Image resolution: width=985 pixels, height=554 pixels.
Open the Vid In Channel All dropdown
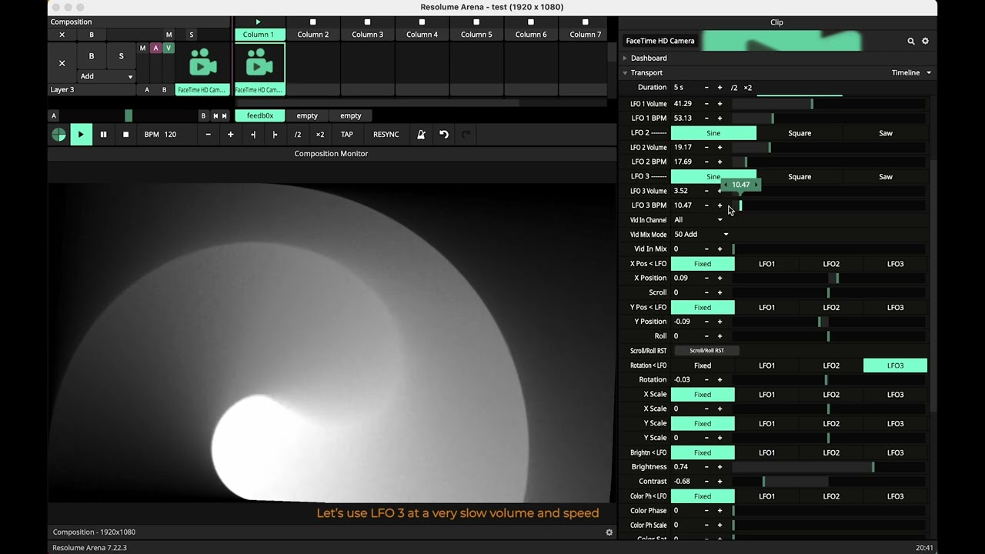[x=698, y=220]
